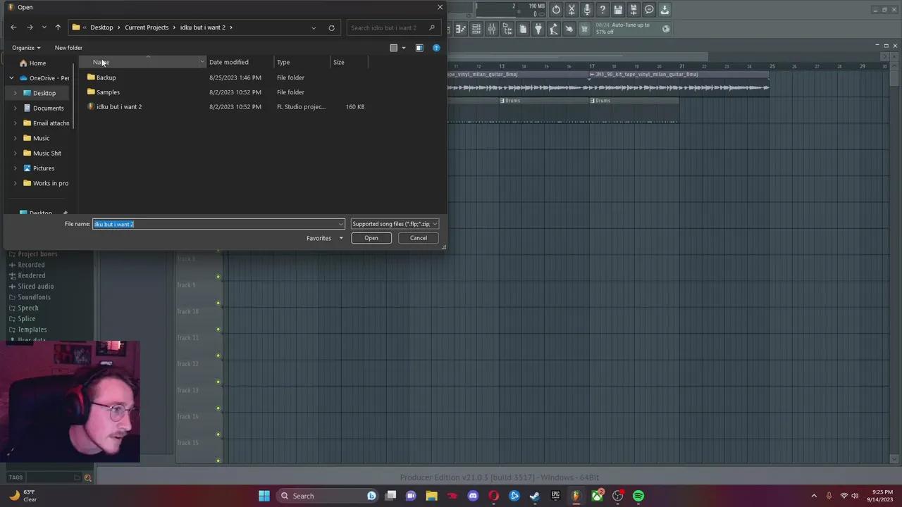Screen dimensions: 902x507
Task: Select the 'idku but i want 2' project file
Action: point(119,107)
